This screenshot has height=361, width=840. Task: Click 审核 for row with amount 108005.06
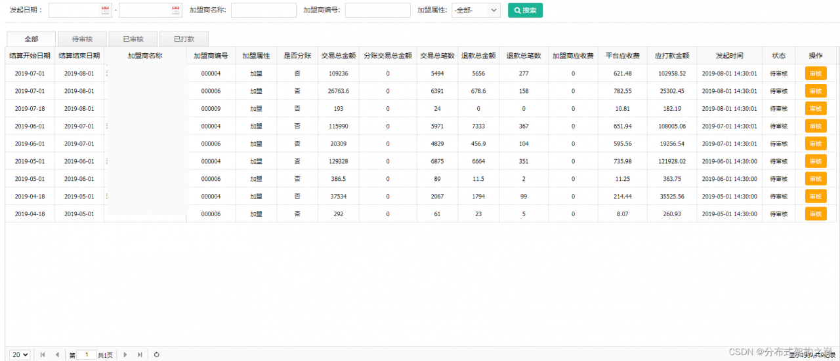click(x=816, y=126)
